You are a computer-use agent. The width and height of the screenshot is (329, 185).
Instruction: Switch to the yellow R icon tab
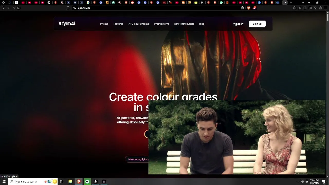coord(107,3)
